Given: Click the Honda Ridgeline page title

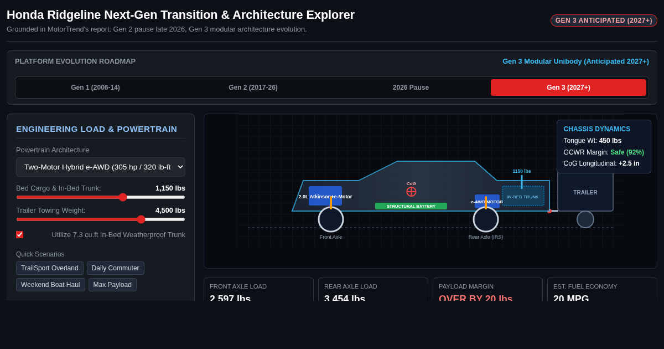Looking at the screenshot, I should point(180,15).
